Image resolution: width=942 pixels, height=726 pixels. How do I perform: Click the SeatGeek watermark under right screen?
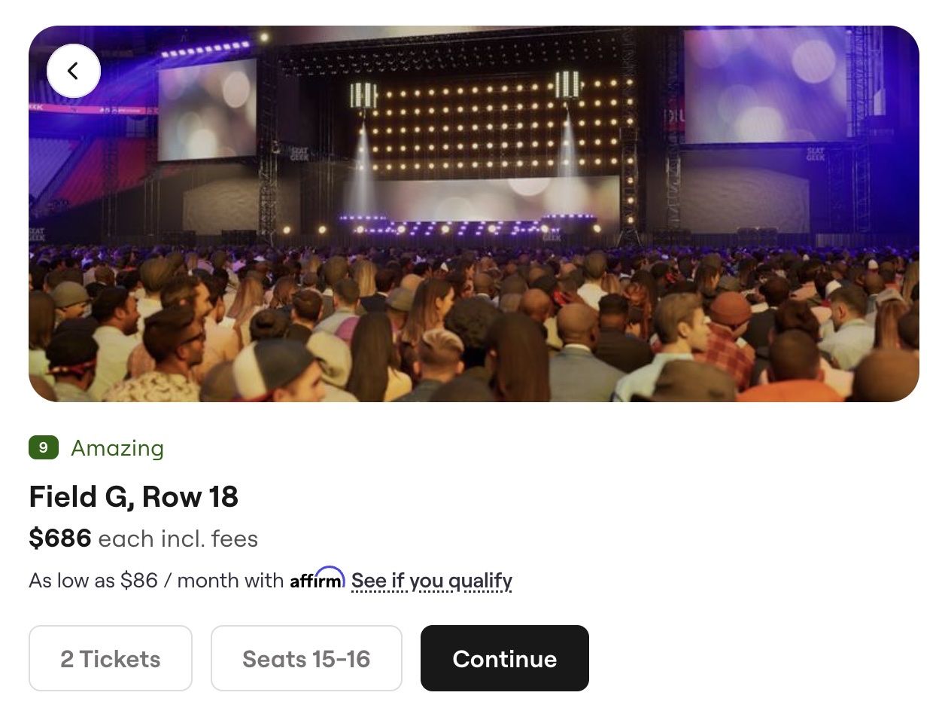pyautogui.click(x=816, y=154)
